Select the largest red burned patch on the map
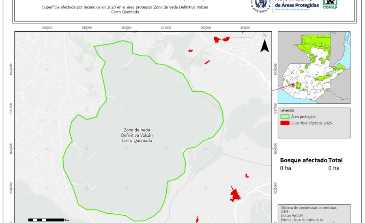The image size is (365, 223). (235, 195)
